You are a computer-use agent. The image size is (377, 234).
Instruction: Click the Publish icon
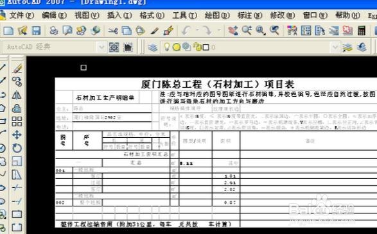pos(82,31)
